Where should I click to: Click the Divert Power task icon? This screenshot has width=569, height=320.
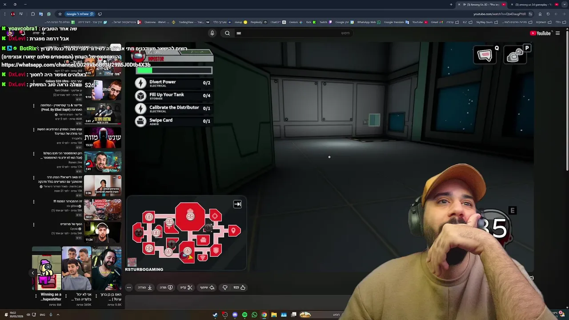pyautogui.click(x=140, y=83)
